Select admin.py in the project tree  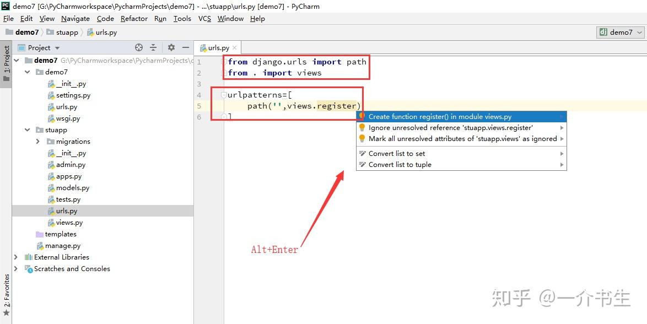[x=71, y=165]
